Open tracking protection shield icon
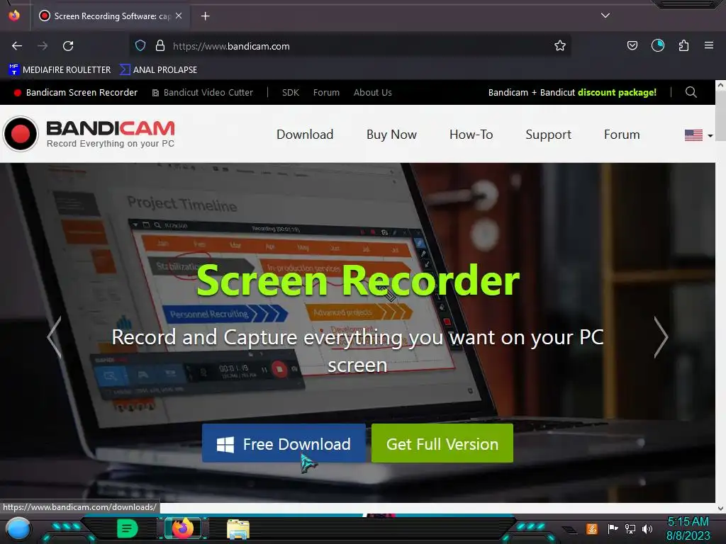 coord(140,45)
